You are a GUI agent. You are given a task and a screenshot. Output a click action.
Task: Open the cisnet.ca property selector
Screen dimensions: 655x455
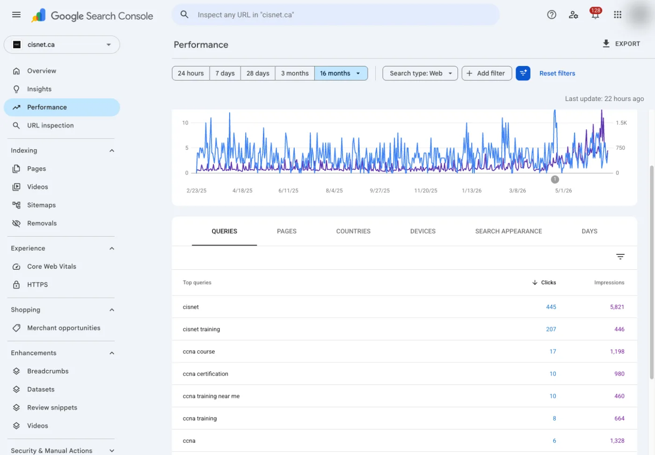62,45
